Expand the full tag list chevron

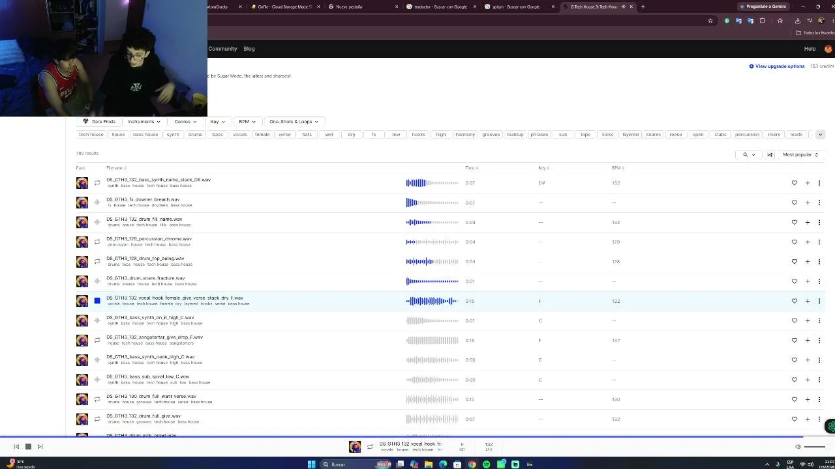click(x=820, y=134)
